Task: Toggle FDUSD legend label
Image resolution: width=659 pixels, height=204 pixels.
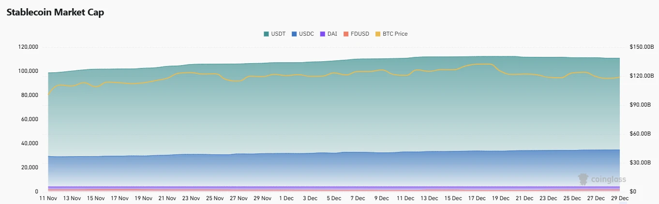Action: 360,34
